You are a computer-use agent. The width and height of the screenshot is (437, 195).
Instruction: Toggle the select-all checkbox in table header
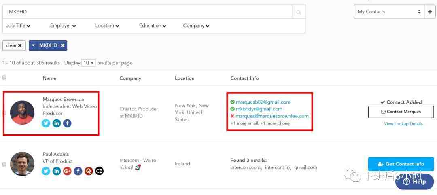4,77
